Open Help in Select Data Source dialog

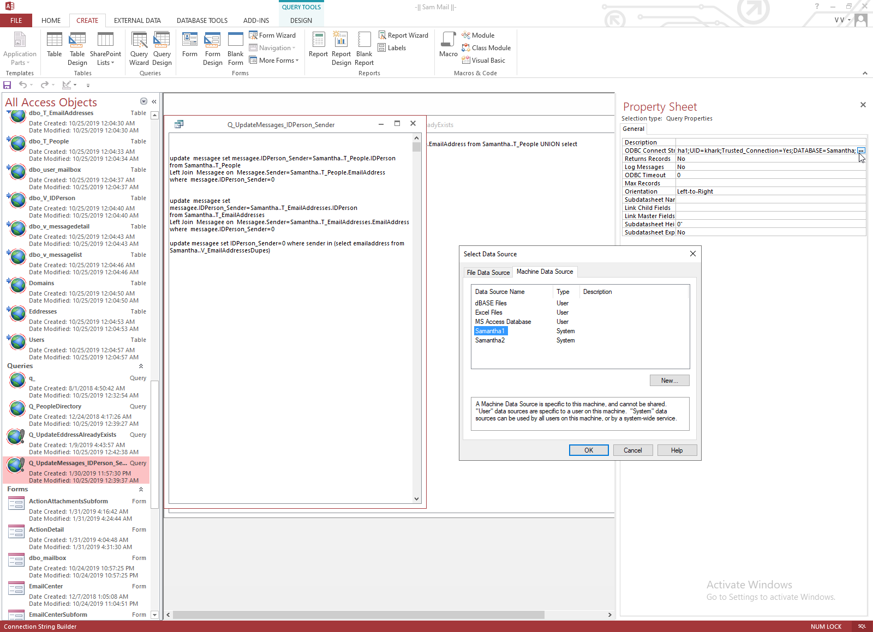pos(677,450)
